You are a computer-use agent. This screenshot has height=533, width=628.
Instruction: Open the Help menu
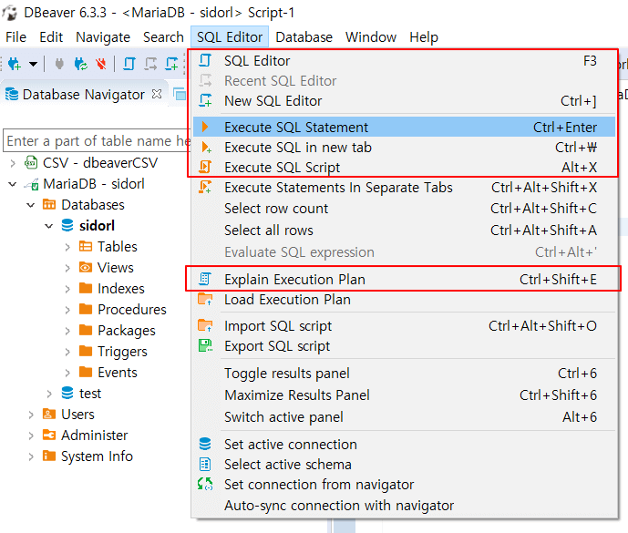click(424, 36)
